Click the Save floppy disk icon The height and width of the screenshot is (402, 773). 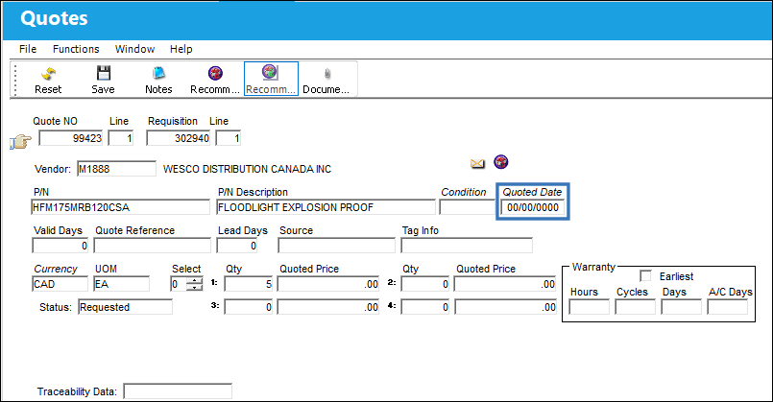104,74
